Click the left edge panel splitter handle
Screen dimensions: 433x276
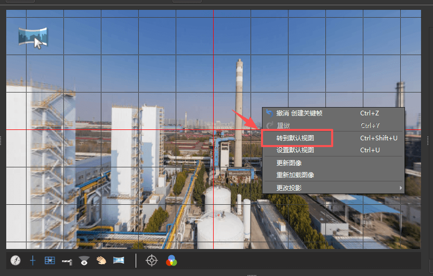2,138
